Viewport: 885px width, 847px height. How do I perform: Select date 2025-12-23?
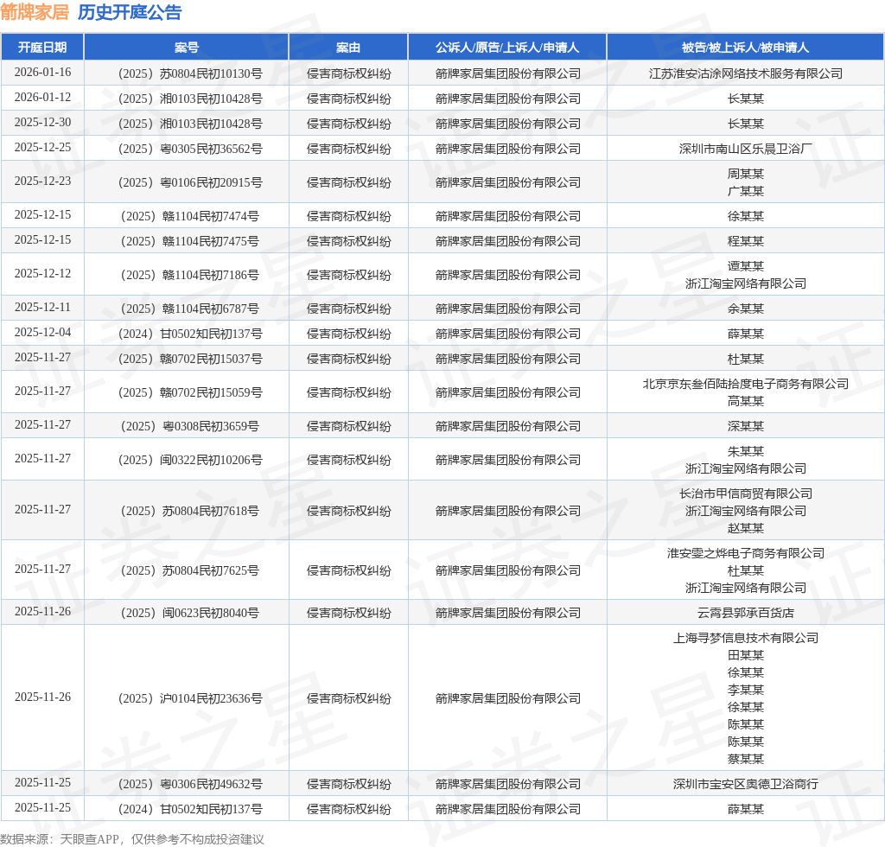click(x=43, y=181)
